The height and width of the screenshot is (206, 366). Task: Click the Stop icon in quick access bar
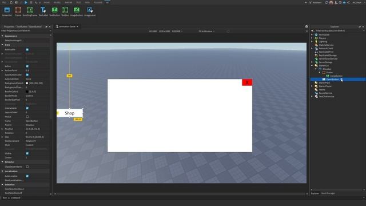pyautogui.click(x=31, y=2)
